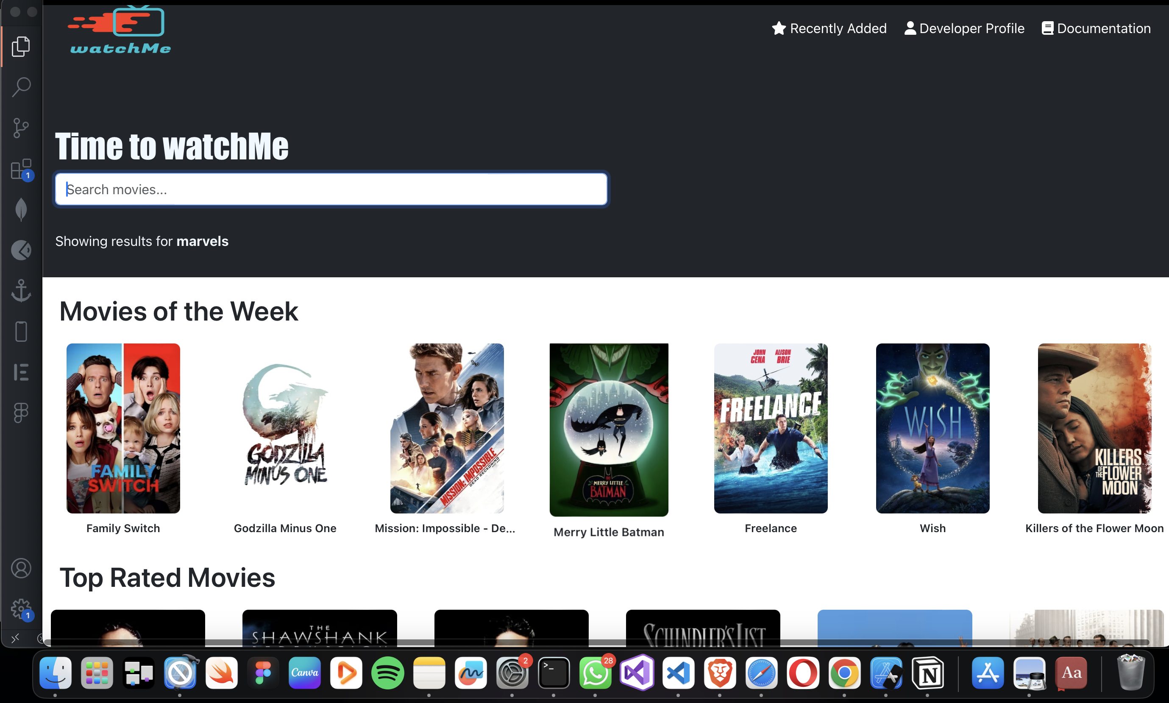The image size is (1169, 703).
Task: Open Google Chrome from the dock
Action: point(844,672)
